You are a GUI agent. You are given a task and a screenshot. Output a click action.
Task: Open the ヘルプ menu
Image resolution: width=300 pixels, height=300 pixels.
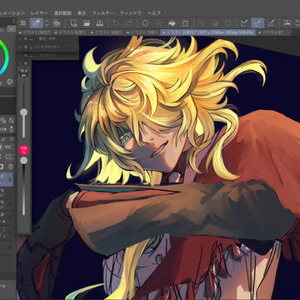pyautogui.click(x=154, y=13)
